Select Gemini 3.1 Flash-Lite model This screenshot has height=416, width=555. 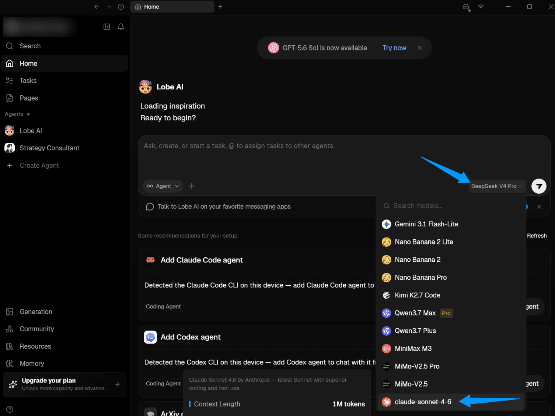click(451, 224)
